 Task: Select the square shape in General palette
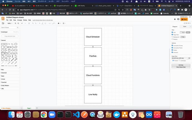pos(3,47)
